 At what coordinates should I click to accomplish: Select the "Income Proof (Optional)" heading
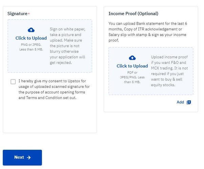pyautogui.click(x=133, y=14)
